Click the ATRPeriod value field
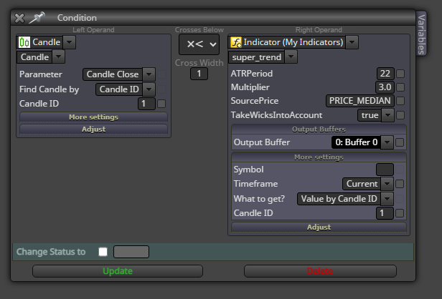 coord(385,74)
